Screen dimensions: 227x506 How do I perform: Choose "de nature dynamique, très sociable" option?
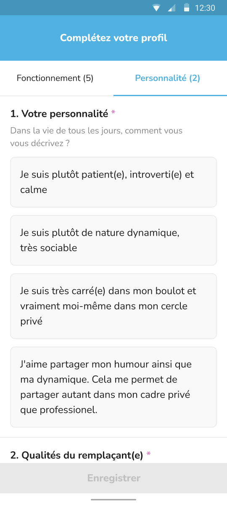click(113, 240)
